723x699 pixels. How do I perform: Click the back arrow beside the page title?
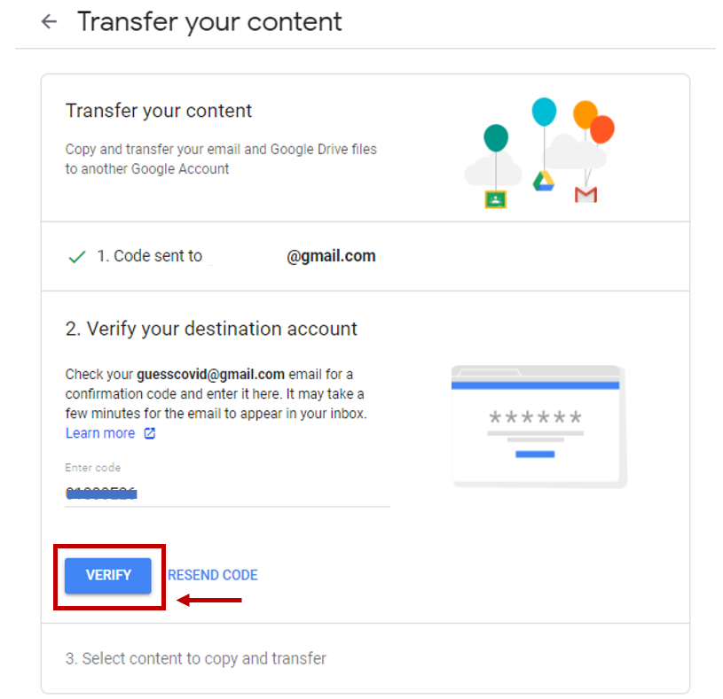(49, 22)
